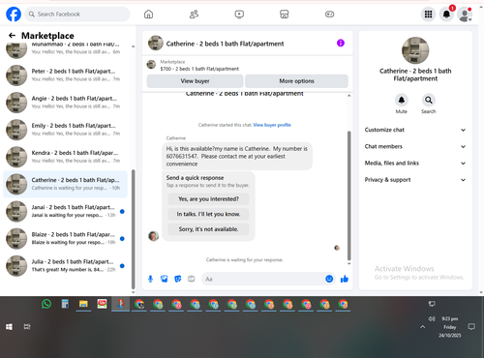Click the chat message scrollbar
The height and width of the screenshot is (358, 484).
348,195
